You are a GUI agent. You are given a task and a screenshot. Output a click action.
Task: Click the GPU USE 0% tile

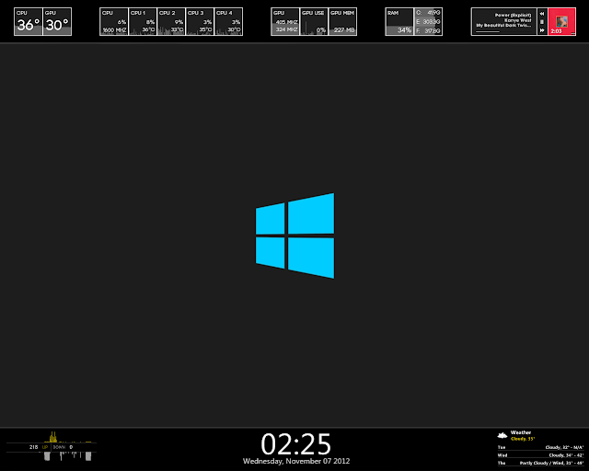pos(314,22)
